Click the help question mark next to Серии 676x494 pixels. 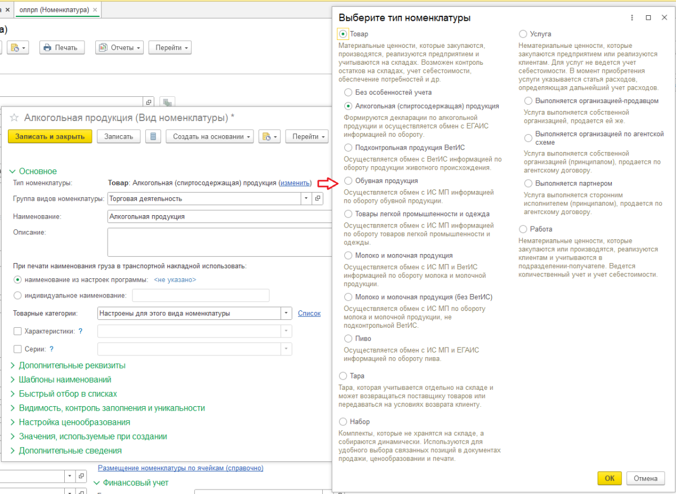pyautogui.click(x=52, y=349)
